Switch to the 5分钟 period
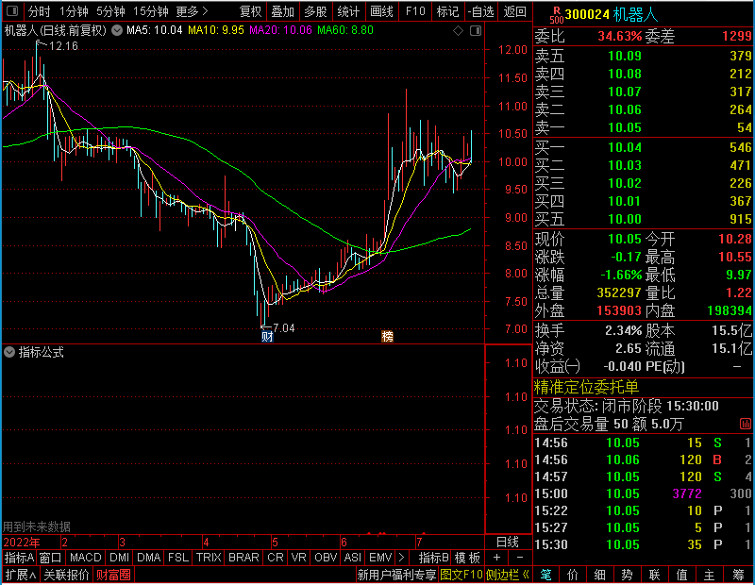This screenshot has width=755, height=585. pos(110,11)
